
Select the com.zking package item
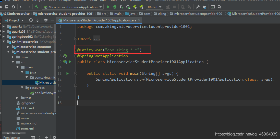[x=43, y=78]
